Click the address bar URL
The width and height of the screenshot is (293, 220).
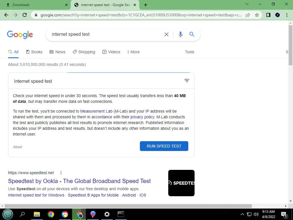tap(141, 15)
